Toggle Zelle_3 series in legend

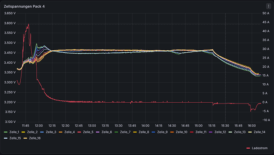coord(48,132)
